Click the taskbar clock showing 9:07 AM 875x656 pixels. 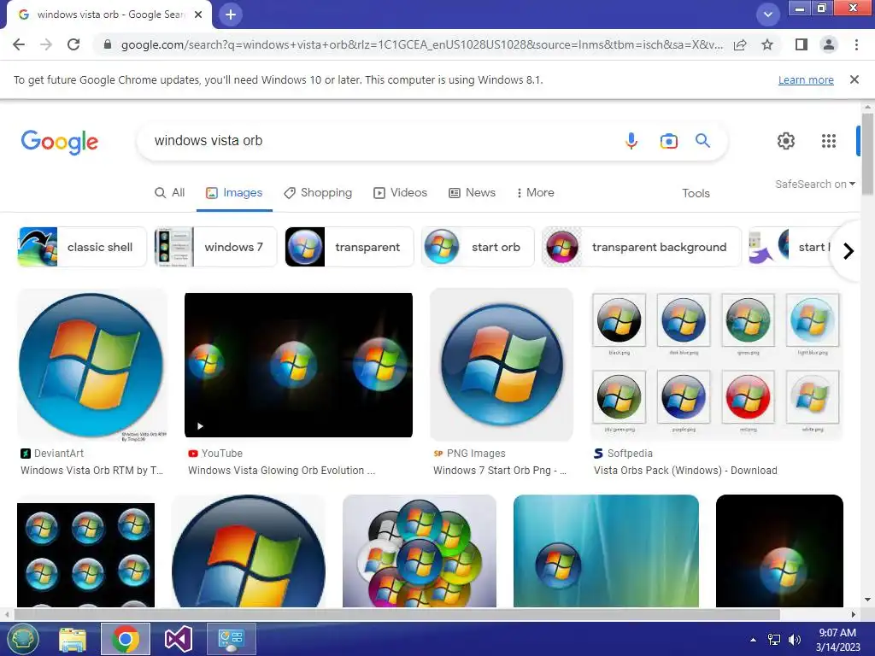[x=837, y=640]
